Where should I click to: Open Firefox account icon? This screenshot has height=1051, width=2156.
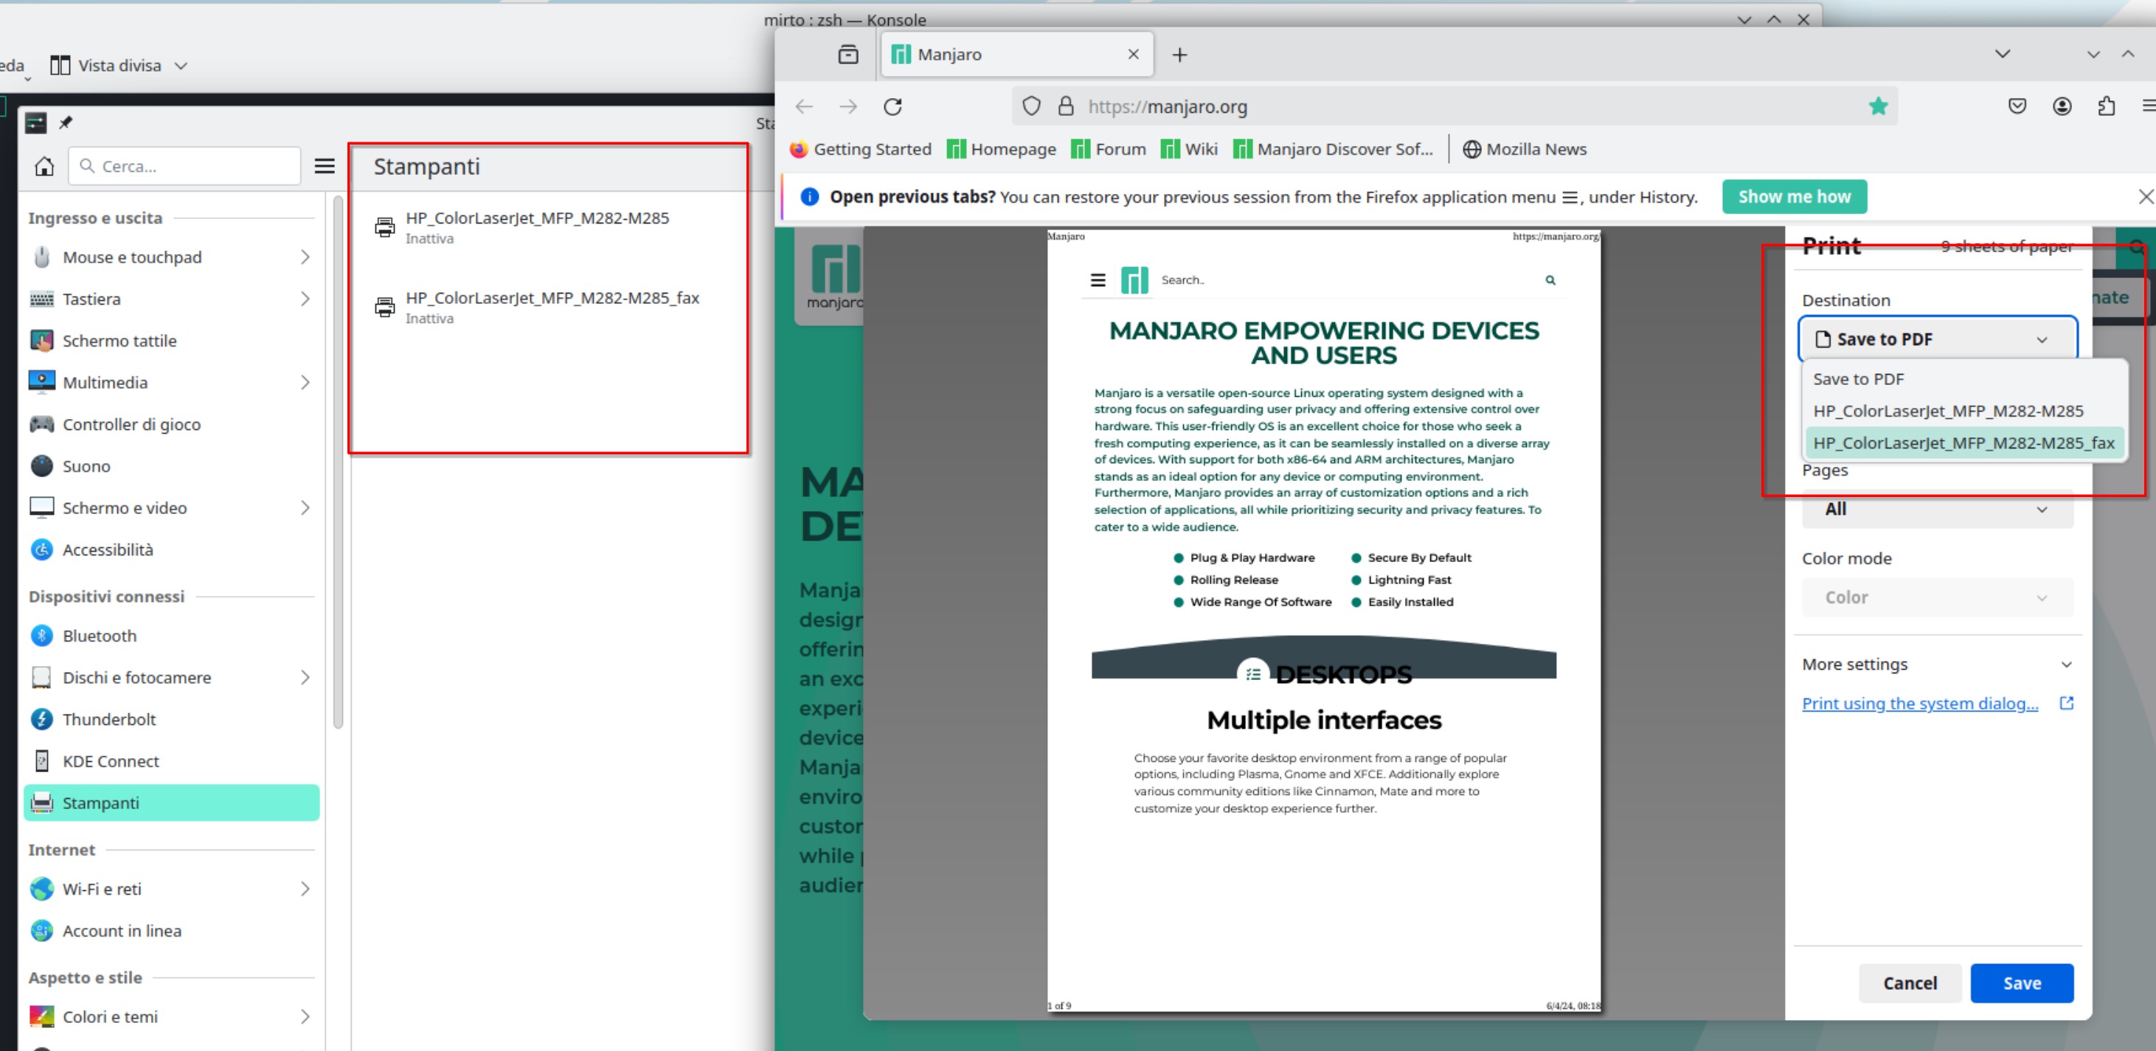click(2062, 106)
